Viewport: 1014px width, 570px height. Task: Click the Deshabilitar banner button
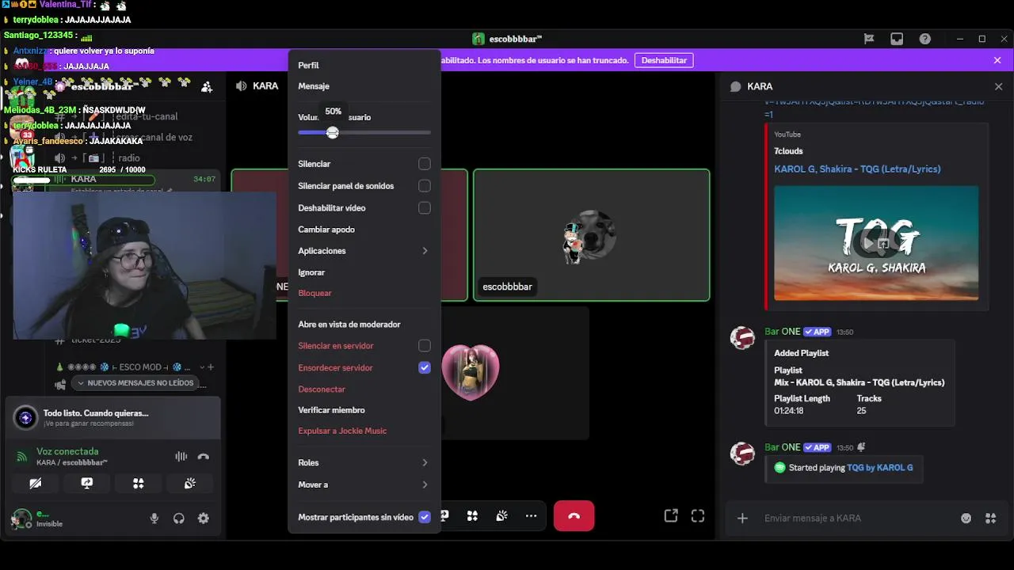[664, 60]
